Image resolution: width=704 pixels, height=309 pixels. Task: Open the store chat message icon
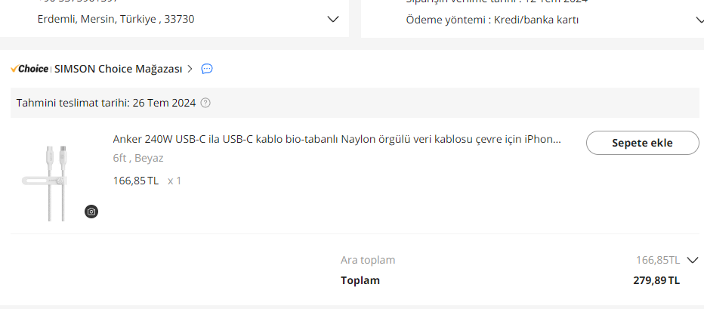click(207, 69)
